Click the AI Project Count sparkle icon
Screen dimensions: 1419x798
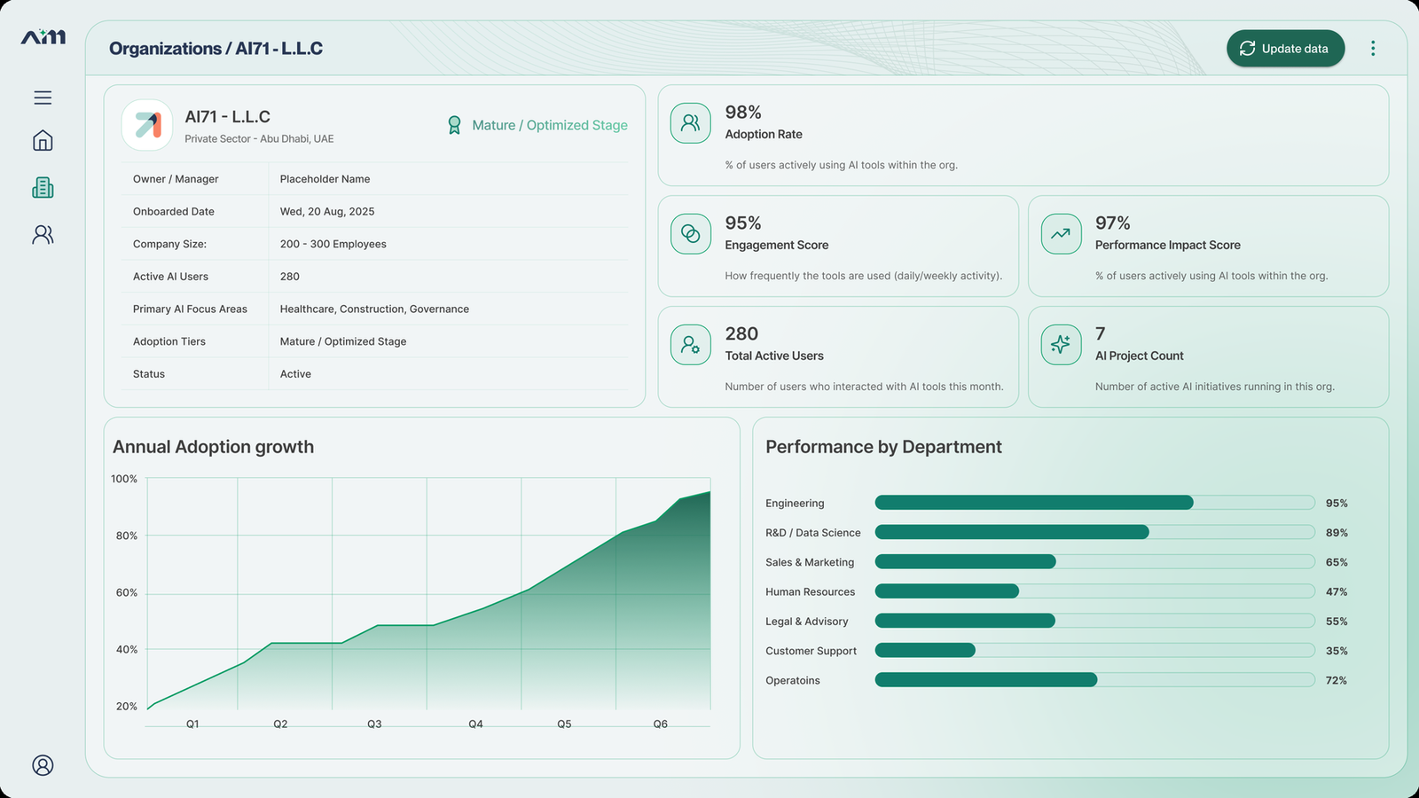[1061, 345]
